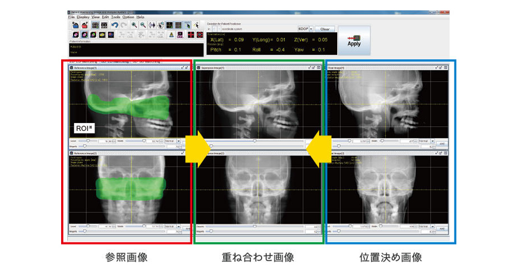Click the Patient information black panel
518x272 pixels.
point(136,50)
